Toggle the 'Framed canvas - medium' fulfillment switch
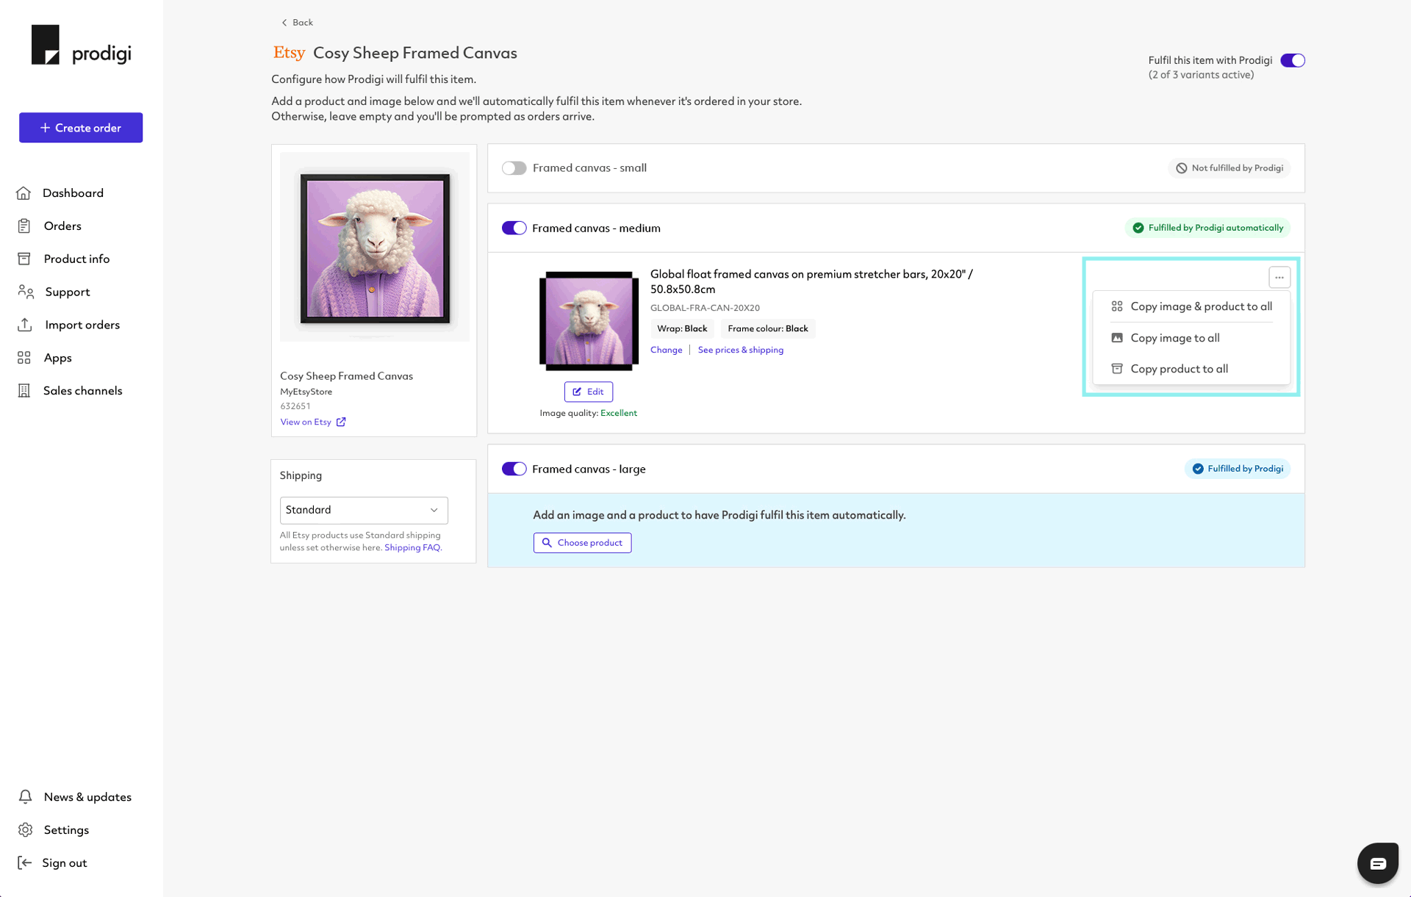This screenshot has height=897, width=1411. pos(514,227)
